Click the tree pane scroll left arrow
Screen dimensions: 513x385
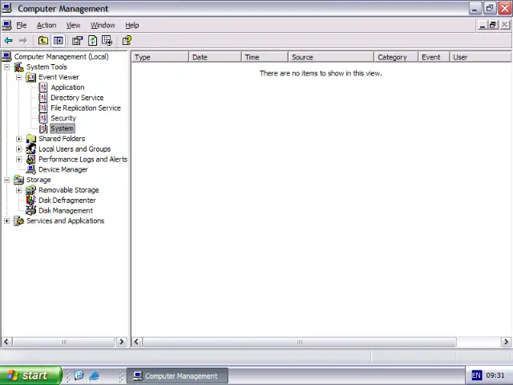click(6, 342)
